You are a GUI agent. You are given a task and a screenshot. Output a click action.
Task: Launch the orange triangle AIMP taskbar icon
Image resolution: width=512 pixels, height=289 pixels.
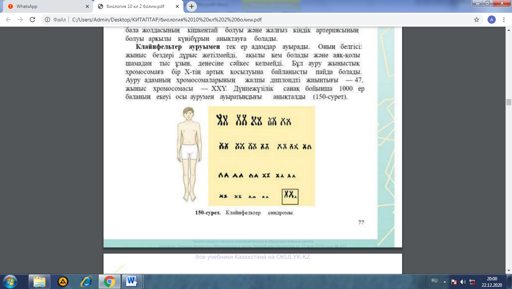[x=63, y=281]
